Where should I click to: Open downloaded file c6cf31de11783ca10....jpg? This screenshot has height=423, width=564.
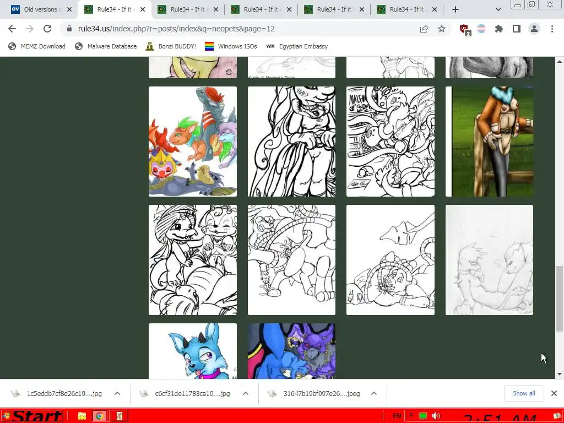coord(186,393)
